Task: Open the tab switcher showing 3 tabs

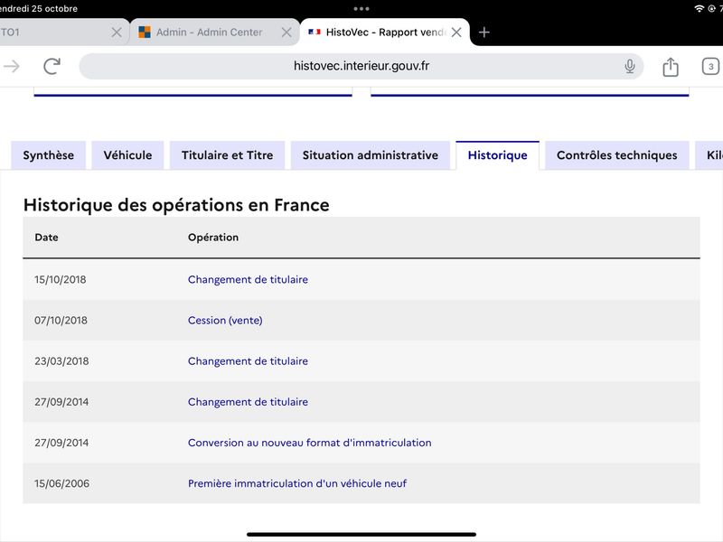Action: [710, 66]
